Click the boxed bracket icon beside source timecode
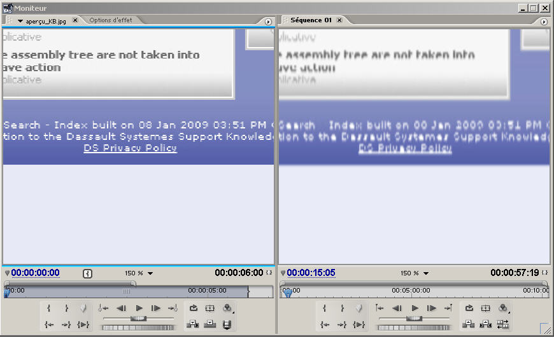Image resolution: width=554 pixels, height=337 pixels. click(x=87, y=273)
